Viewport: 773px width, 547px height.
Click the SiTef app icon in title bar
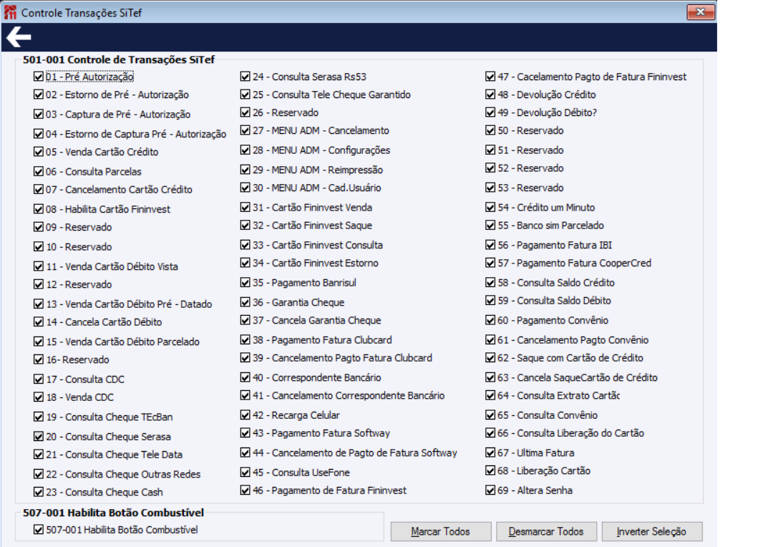10,12
